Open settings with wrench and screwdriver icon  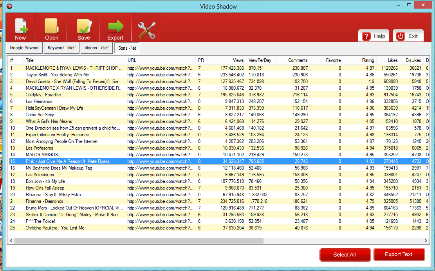point(146,30)
